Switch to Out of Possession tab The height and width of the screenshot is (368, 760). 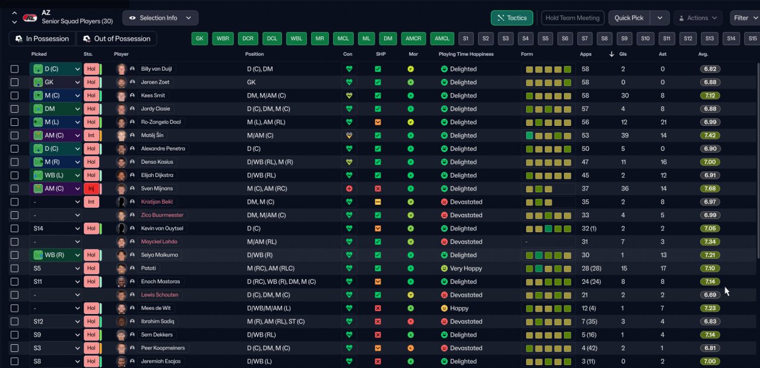(x=116, y=39)
